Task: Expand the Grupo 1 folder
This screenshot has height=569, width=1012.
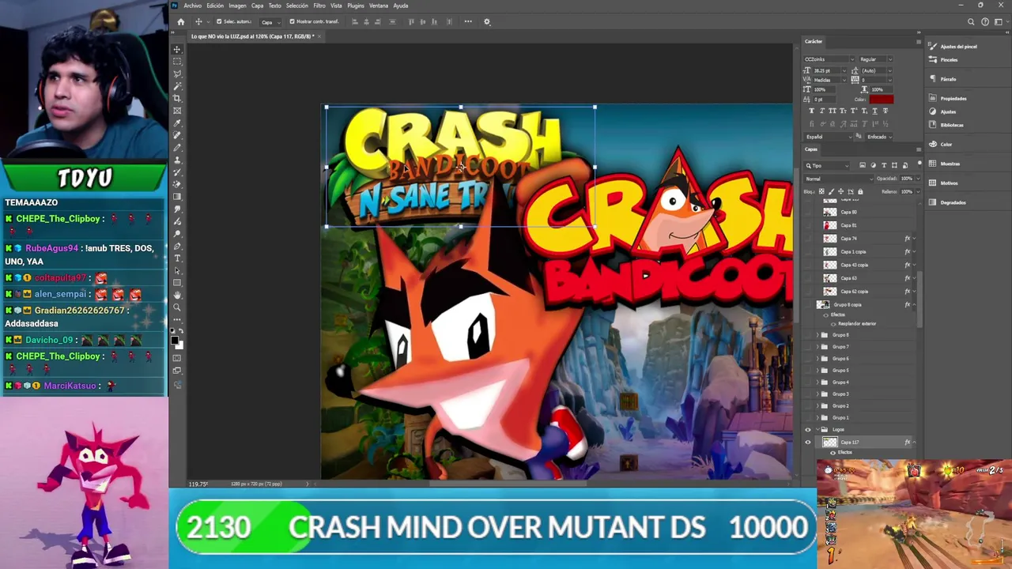Action: (818, 417)
